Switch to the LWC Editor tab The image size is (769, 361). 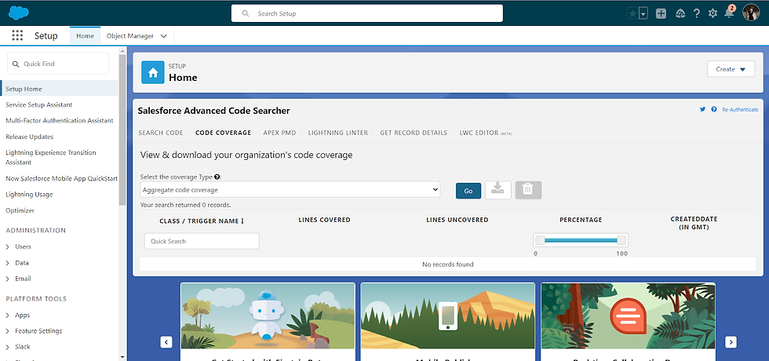point(486,133)
